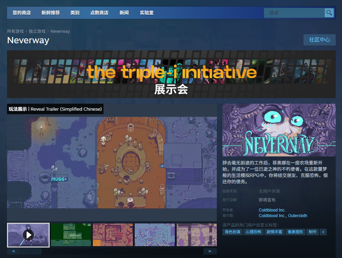Open 独立游戏 breadcrumb category
This screenshot has width=342, height=258.
click(x=37, y=31)
